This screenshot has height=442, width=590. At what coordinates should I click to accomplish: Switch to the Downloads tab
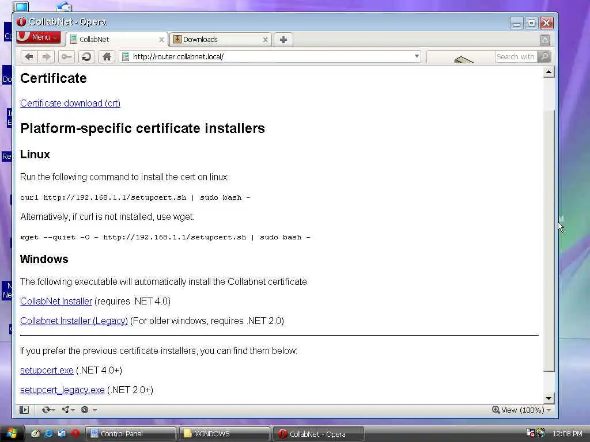[221, 40]
